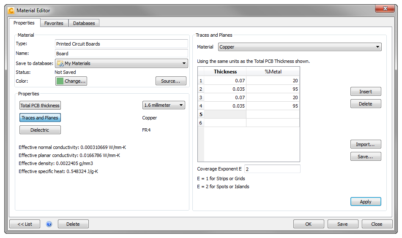
Task: Open the 1.6 millimeter units dropdown
Action: 164,105
